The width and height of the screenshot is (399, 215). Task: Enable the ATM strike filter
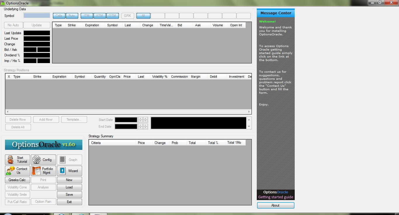point(100,15)
